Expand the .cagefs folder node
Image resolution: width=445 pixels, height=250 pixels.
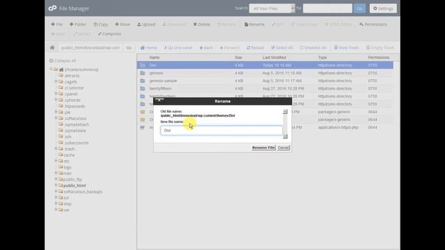[56, 81]
